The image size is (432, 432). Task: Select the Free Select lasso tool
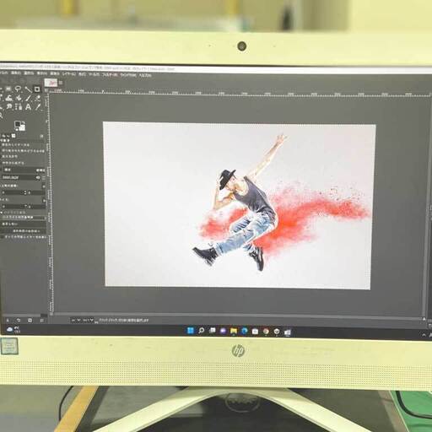click(x=19, y=89)
